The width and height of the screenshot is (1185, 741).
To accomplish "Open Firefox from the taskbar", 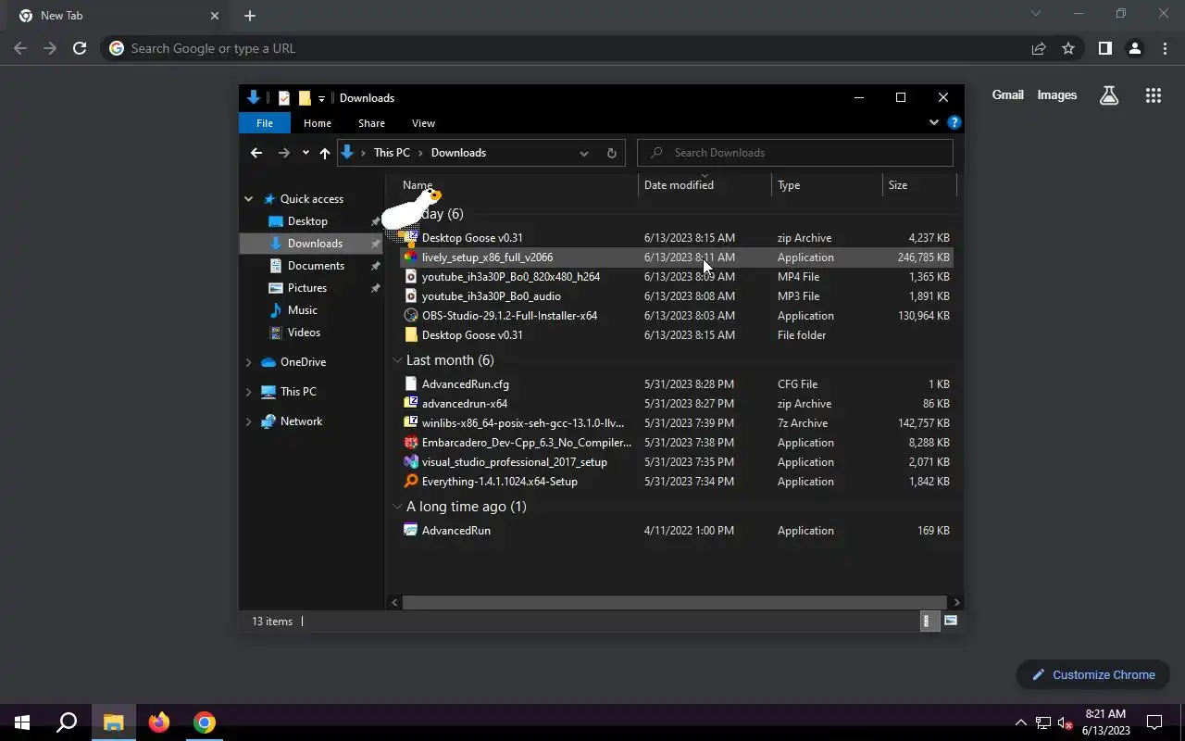I will pos(159,722).
